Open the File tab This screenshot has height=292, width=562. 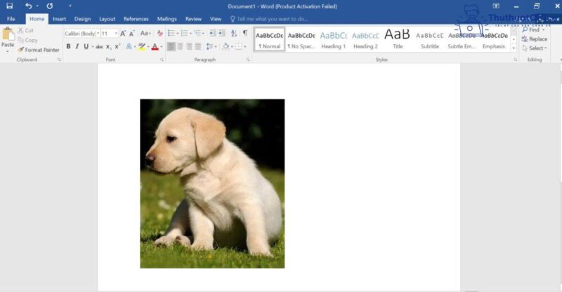[x=11, y=19]
